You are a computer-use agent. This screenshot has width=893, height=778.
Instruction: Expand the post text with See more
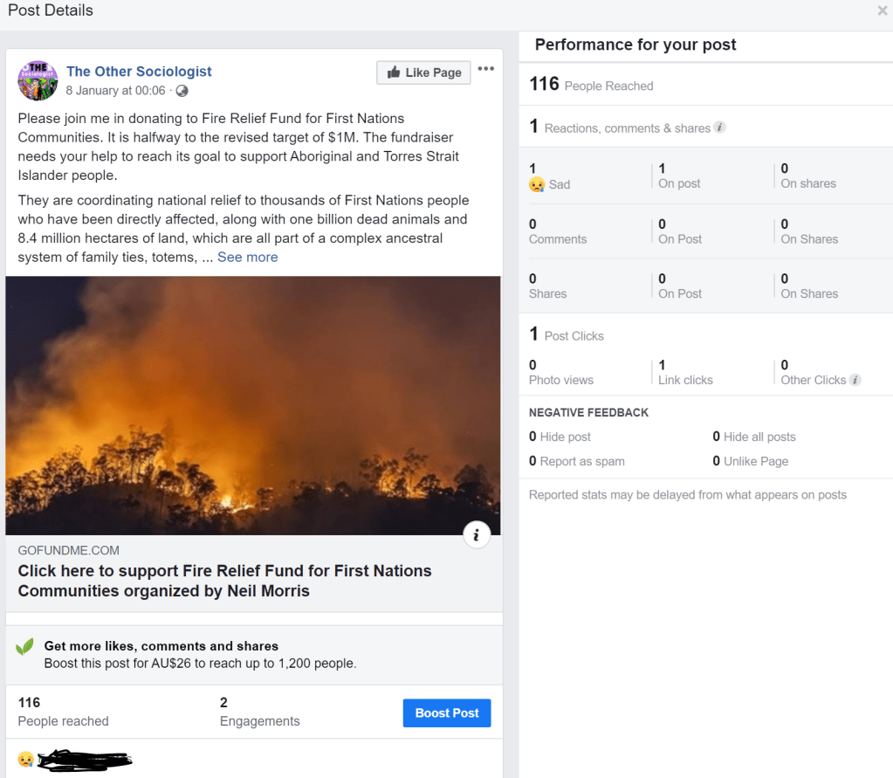tap(247, 257)
